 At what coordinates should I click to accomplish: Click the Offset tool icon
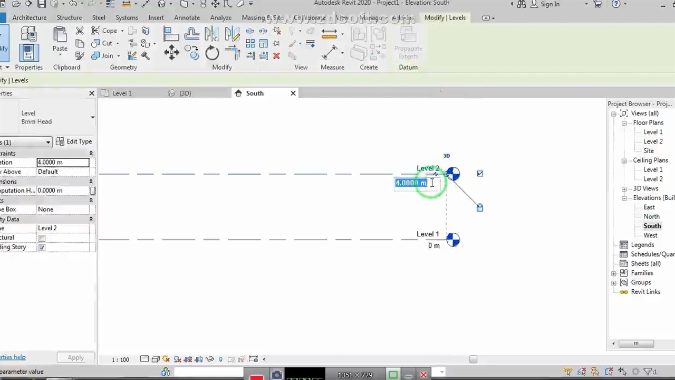[x=191, y=34]
